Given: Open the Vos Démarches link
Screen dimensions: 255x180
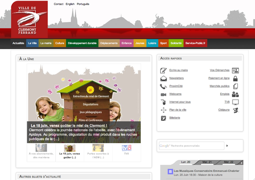Looking at the screenshot, I should pyautogui.click(x=220, y=70).
